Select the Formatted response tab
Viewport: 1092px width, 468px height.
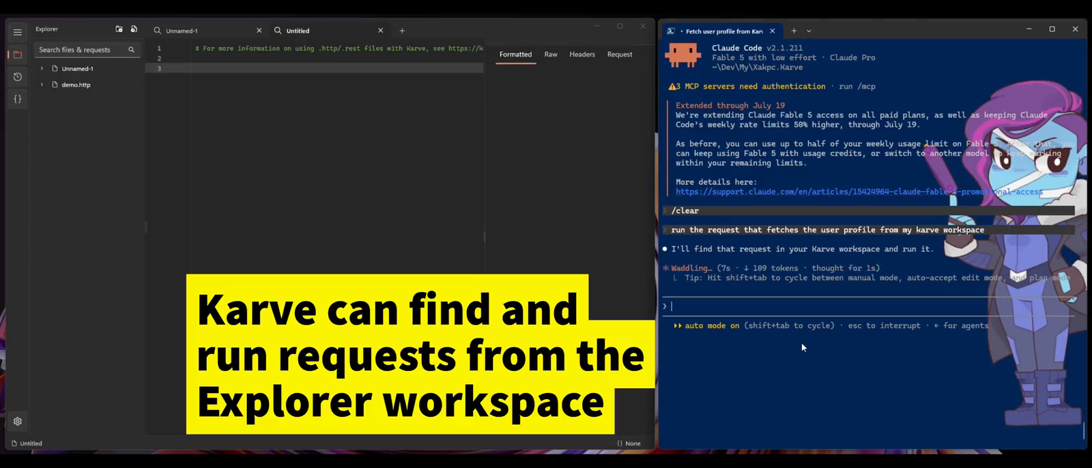pyautogui.click(x=515, y=55)
